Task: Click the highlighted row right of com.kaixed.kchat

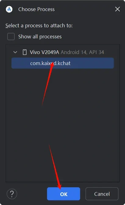Action: click(92, 63)
